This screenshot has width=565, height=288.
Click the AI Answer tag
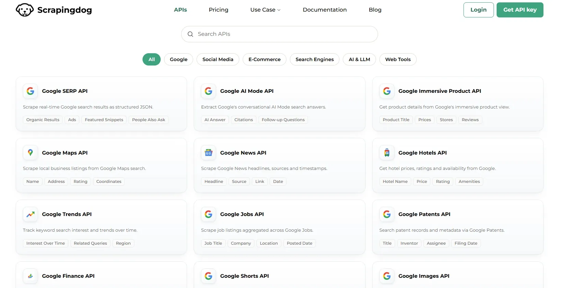pos(215,120)
